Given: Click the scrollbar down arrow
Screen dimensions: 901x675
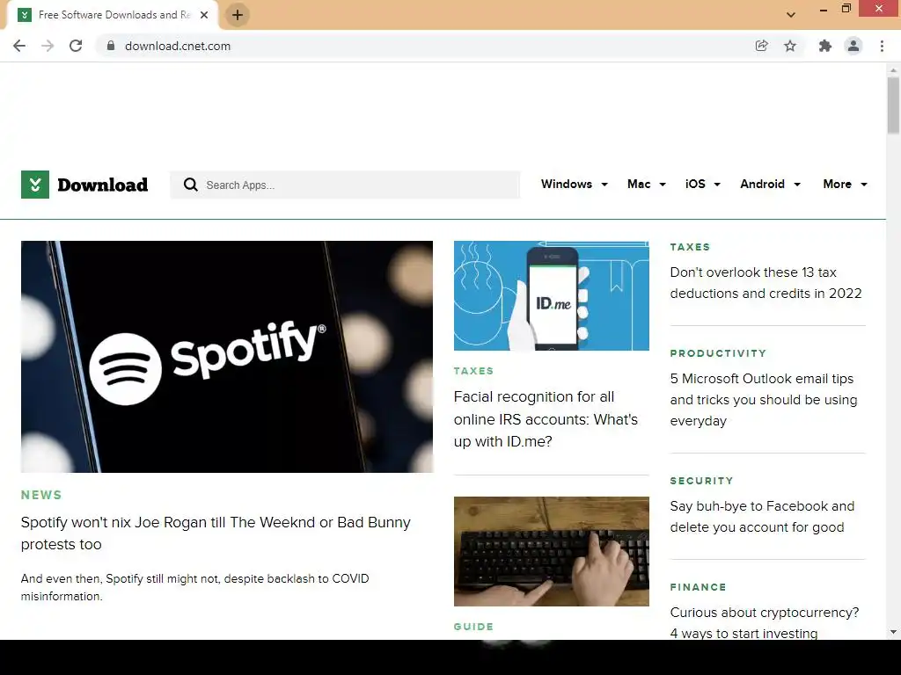Looking at the screenshot, I should coord(893,632).
